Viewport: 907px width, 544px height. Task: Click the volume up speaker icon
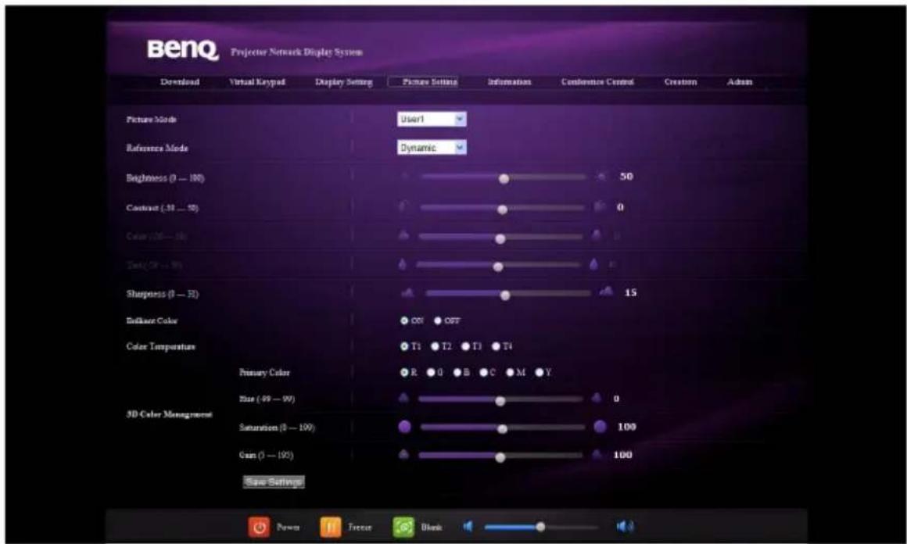pyautogui.click(x=626, y=526)
